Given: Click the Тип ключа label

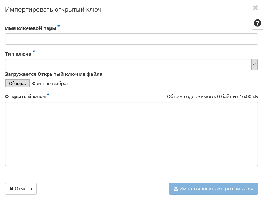Looking at the screenshot, I should (x=18, y=54).
